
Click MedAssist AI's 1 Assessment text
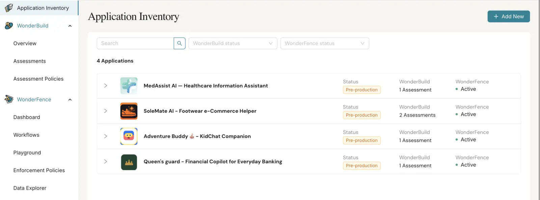[415, 90]
